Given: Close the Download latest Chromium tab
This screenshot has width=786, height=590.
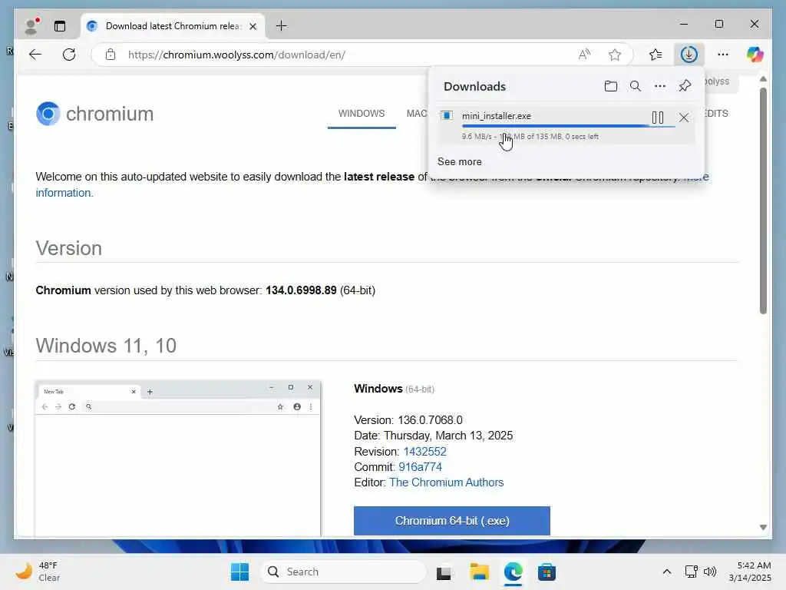Looking at the screenshot, I should (253, 26).
